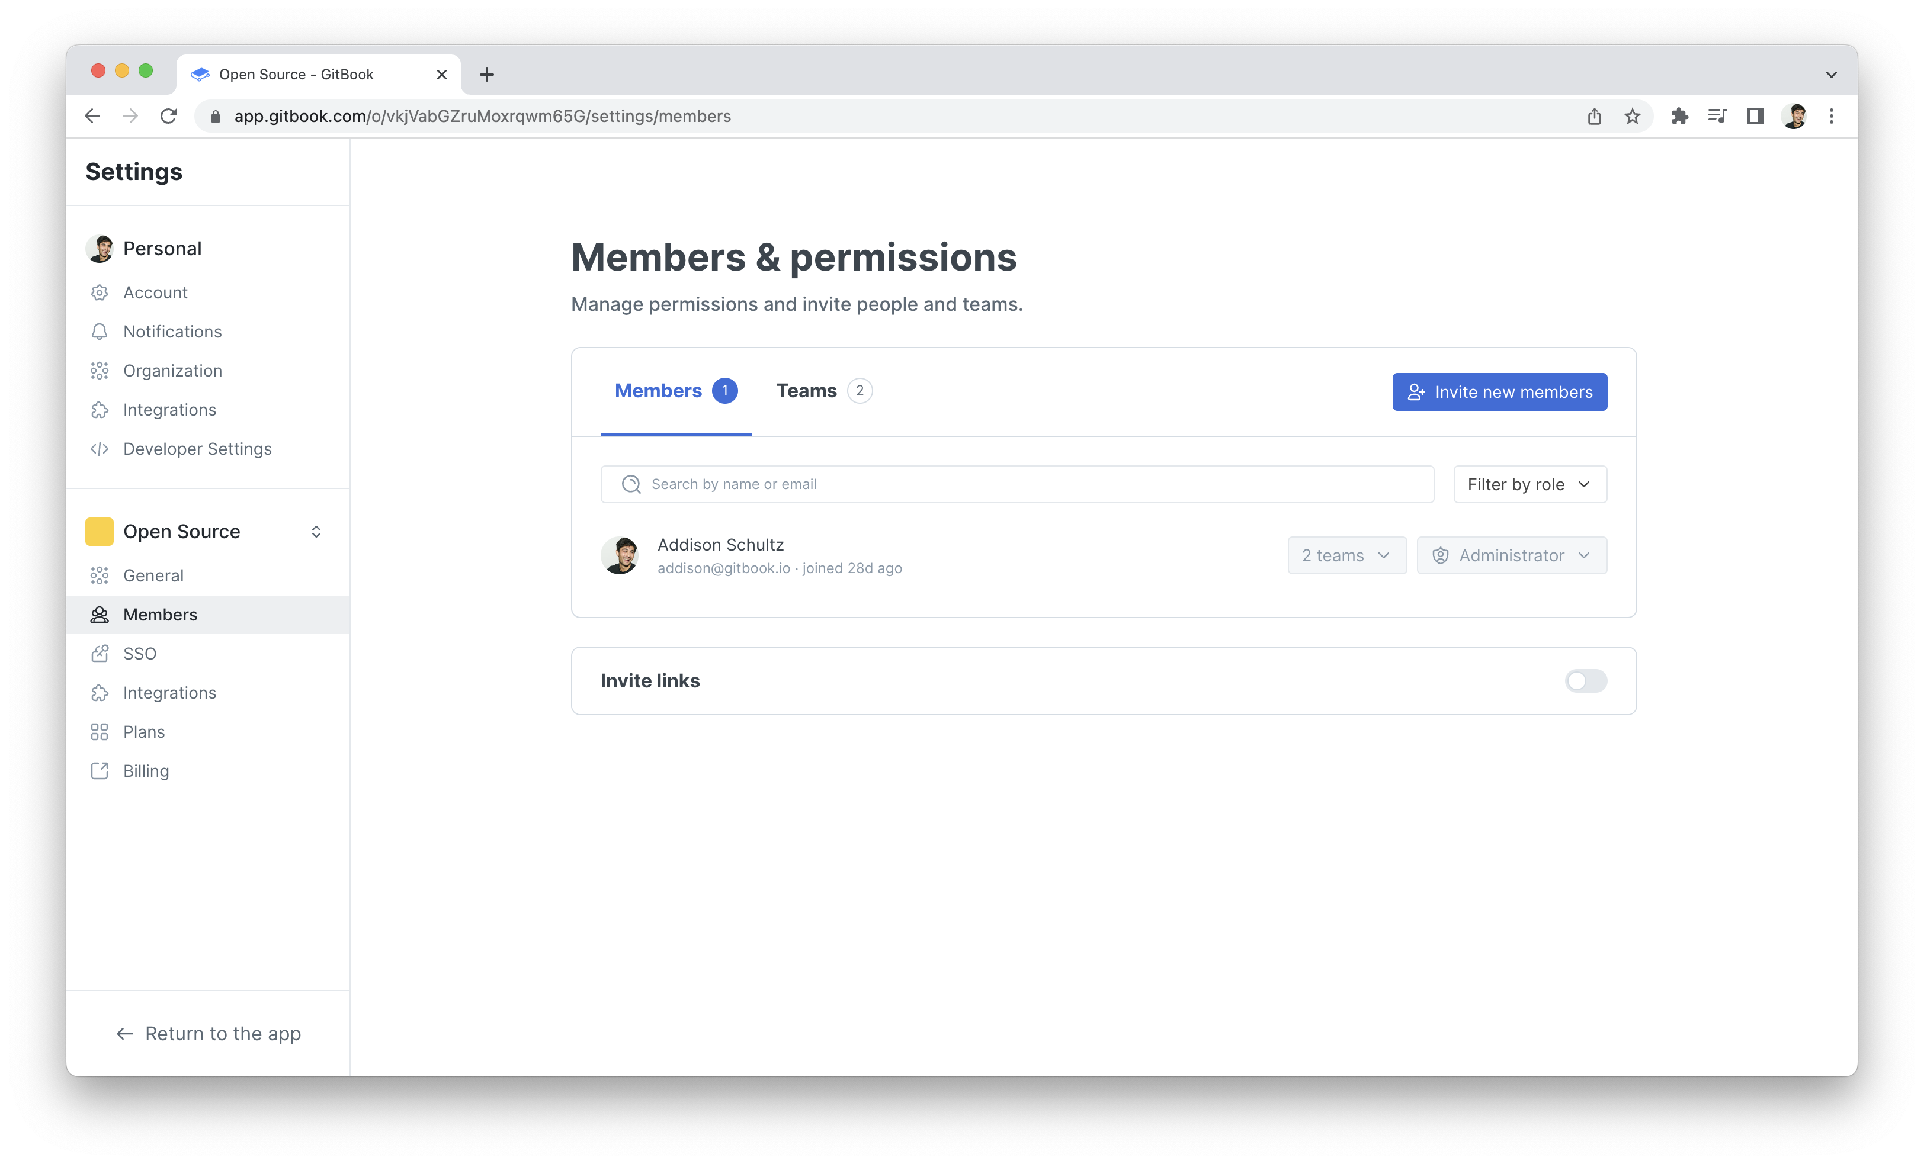Return to the app

click(x=209, y=1034)
